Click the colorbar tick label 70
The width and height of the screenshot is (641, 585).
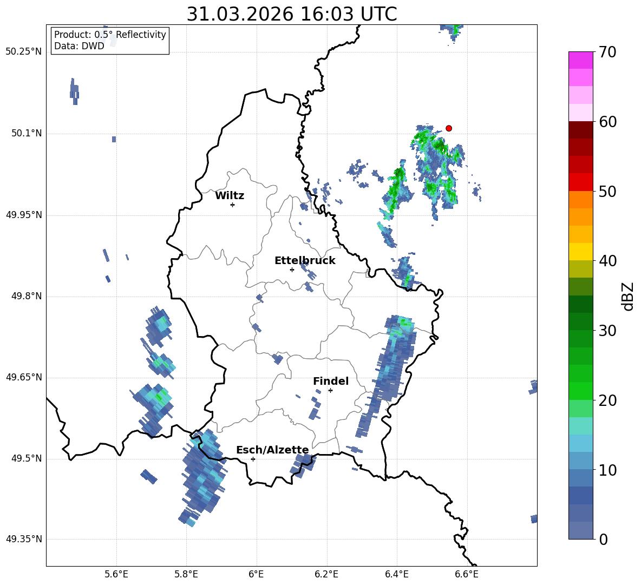coord(607,52)
